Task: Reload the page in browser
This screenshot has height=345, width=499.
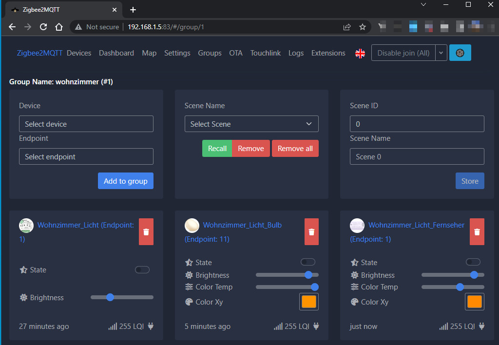Action: [x=43, y=27]
